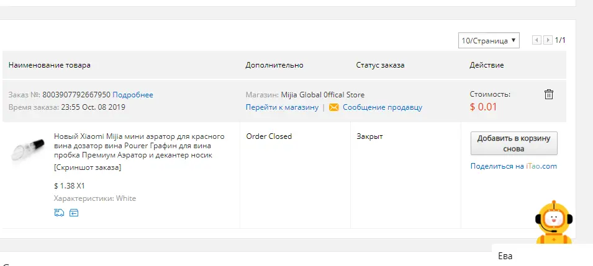Click the return box icon beside the truck
593x266 pixels.
(74, 213)
